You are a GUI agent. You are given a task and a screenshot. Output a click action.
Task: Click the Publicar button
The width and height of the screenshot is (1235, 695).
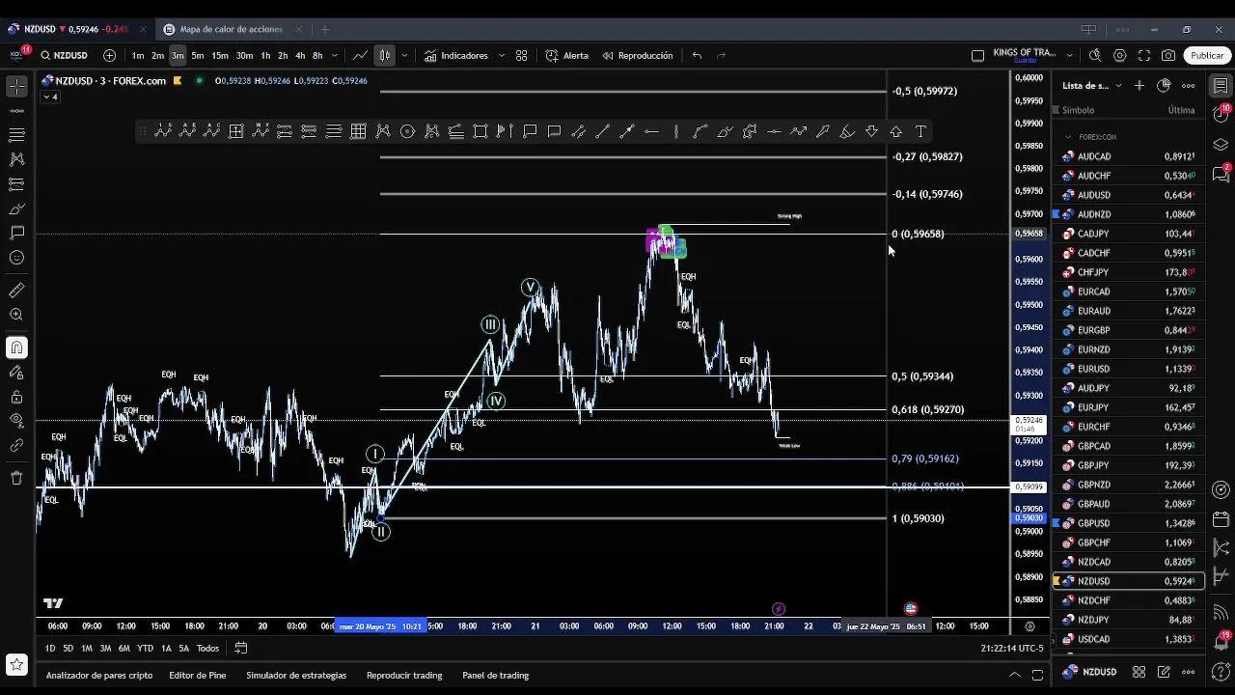(x=1206, y=56)
